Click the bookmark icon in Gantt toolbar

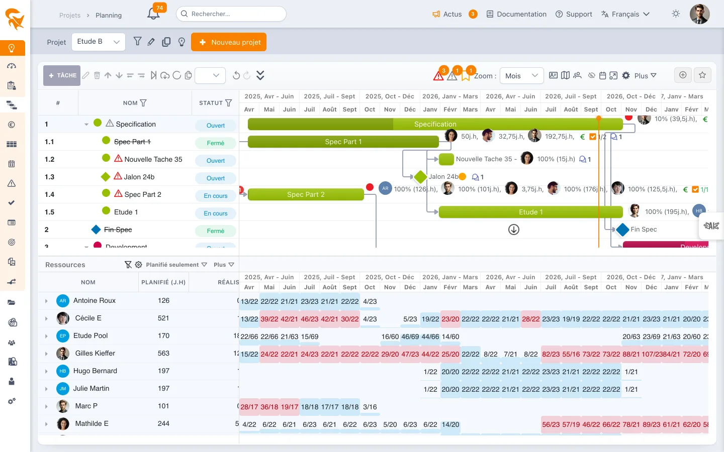(x=466, y=76)
